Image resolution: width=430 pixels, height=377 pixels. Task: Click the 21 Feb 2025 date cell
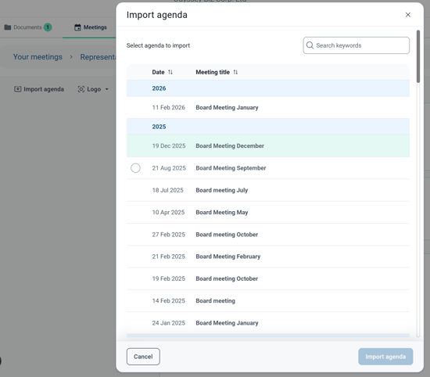[169, 257]
